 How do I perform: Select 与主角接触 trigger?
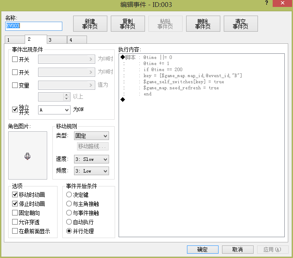[69, 203]
